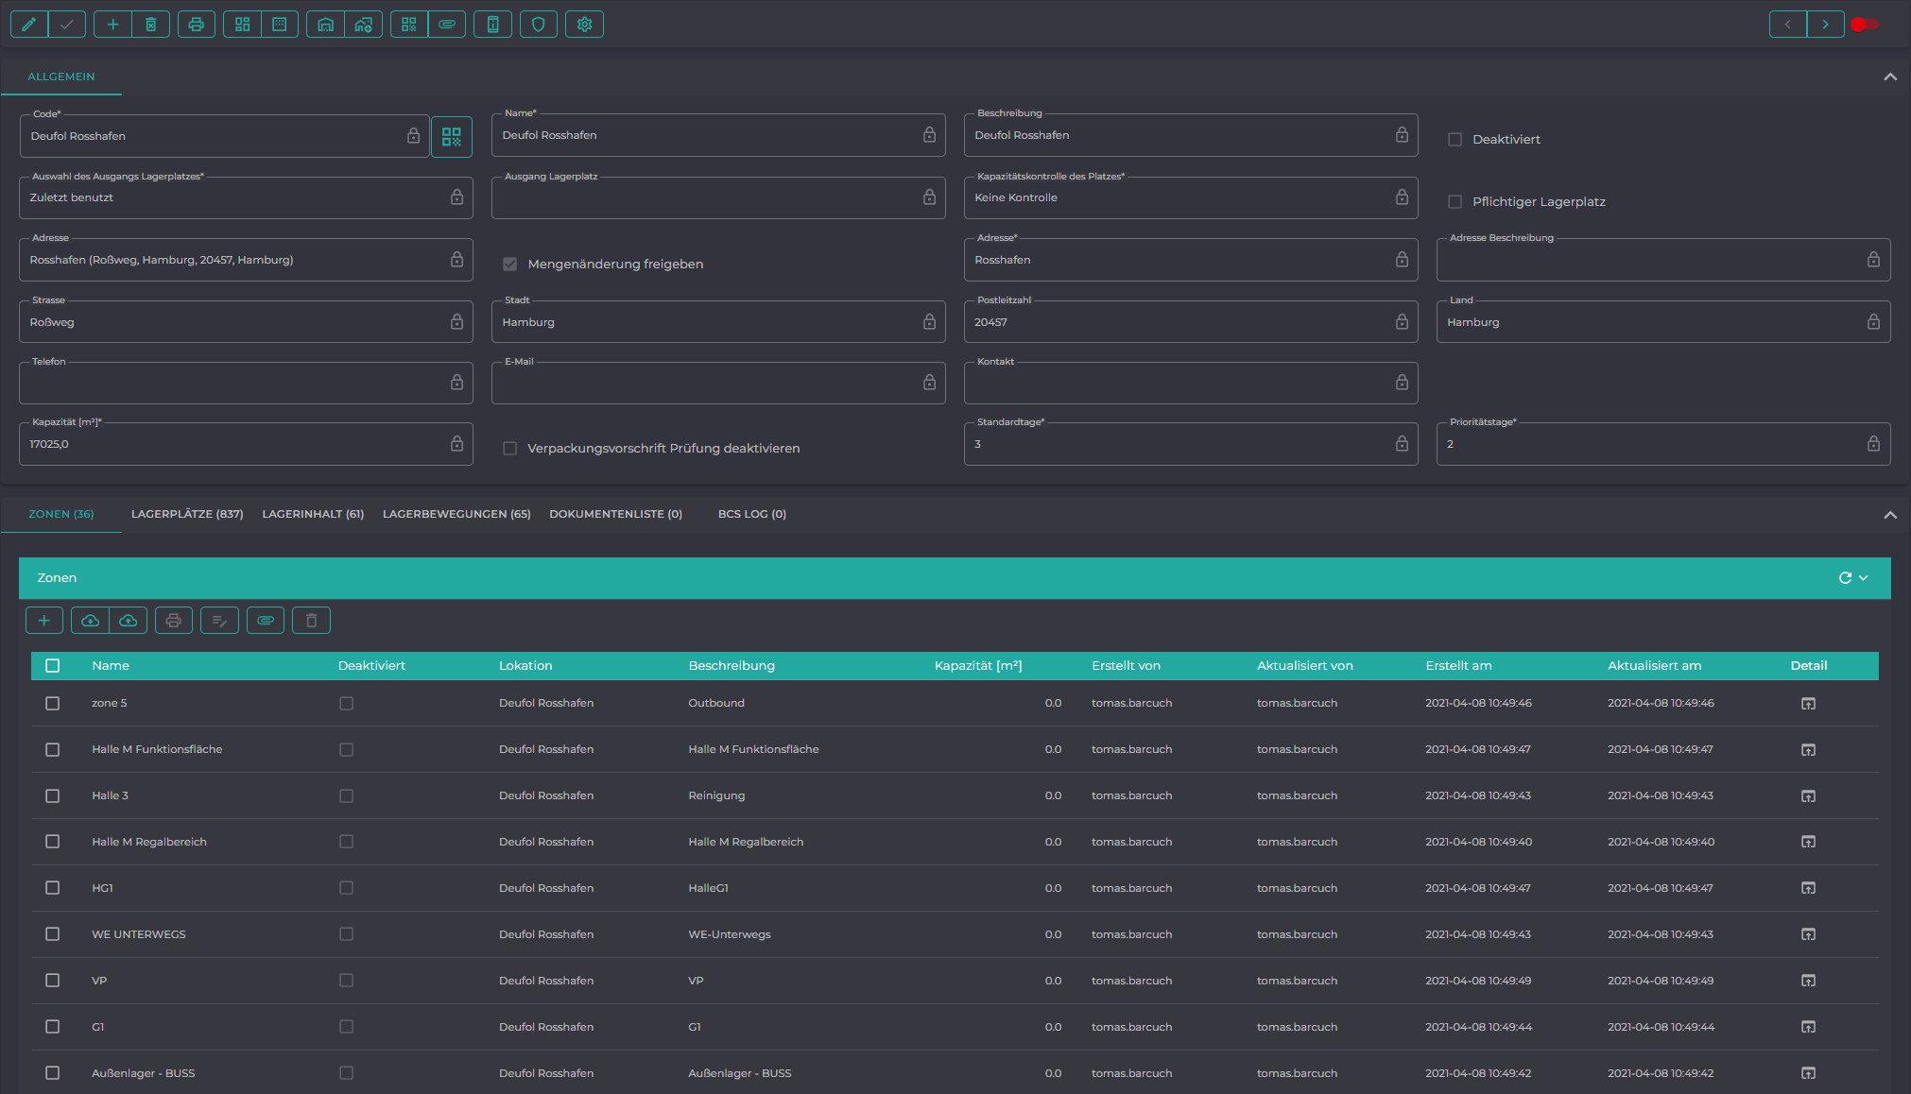Go to previous record with left arrow
The image size is (1911, 1094).
point(1788,25)
